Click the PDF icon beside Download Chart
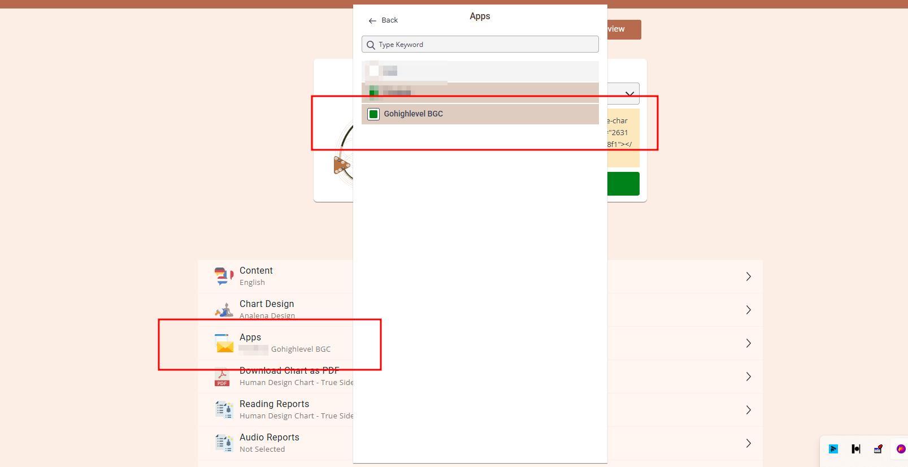 [x=222, y=377]
